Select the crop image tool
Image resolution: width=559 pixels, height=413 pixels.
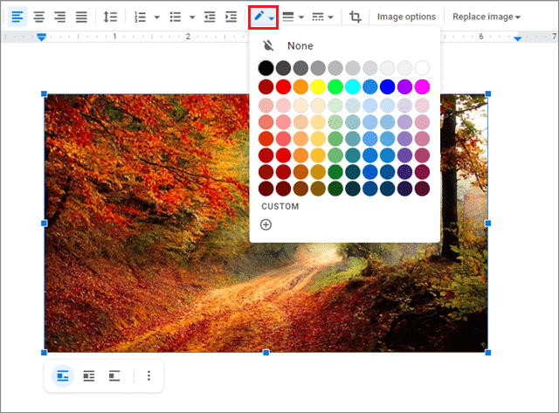pyautogui.click(x=355, y=17)
